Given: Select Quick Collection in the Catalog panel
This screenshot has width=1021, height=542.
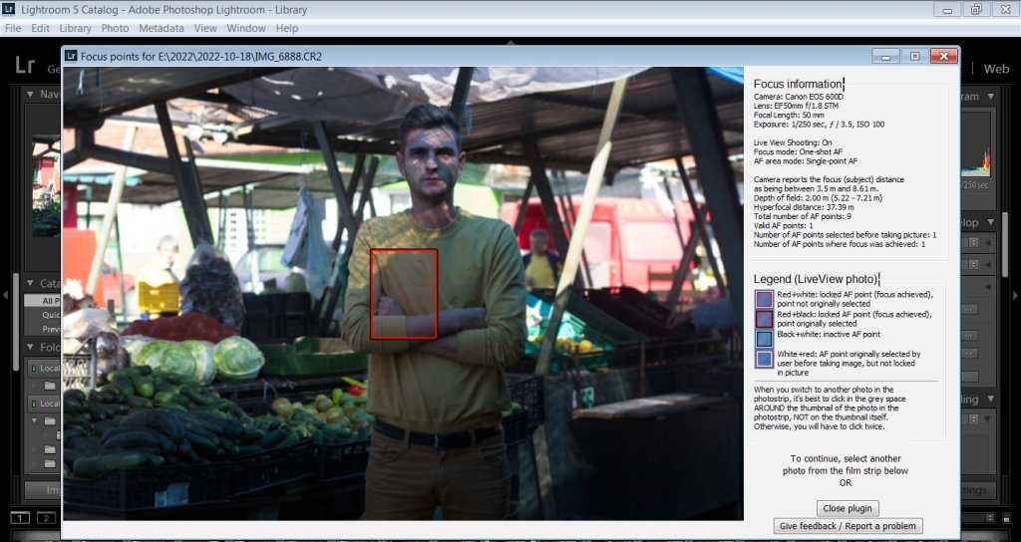Looking at the screenshot, I should pos(43,315).
